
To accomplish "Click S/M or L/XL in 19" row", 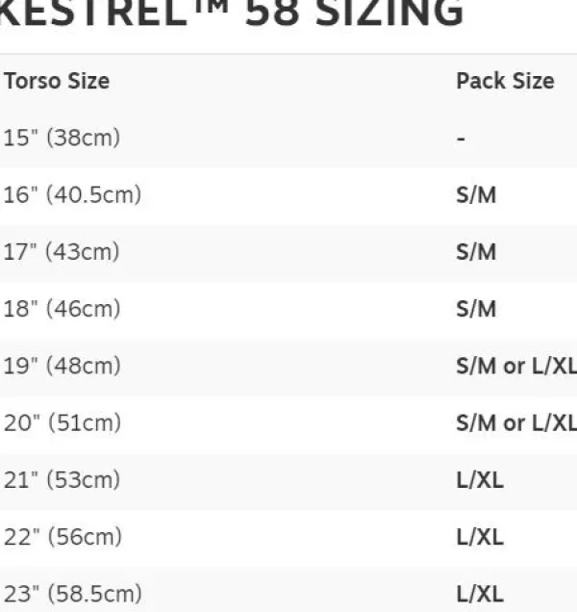I will [x=515, y=367].
